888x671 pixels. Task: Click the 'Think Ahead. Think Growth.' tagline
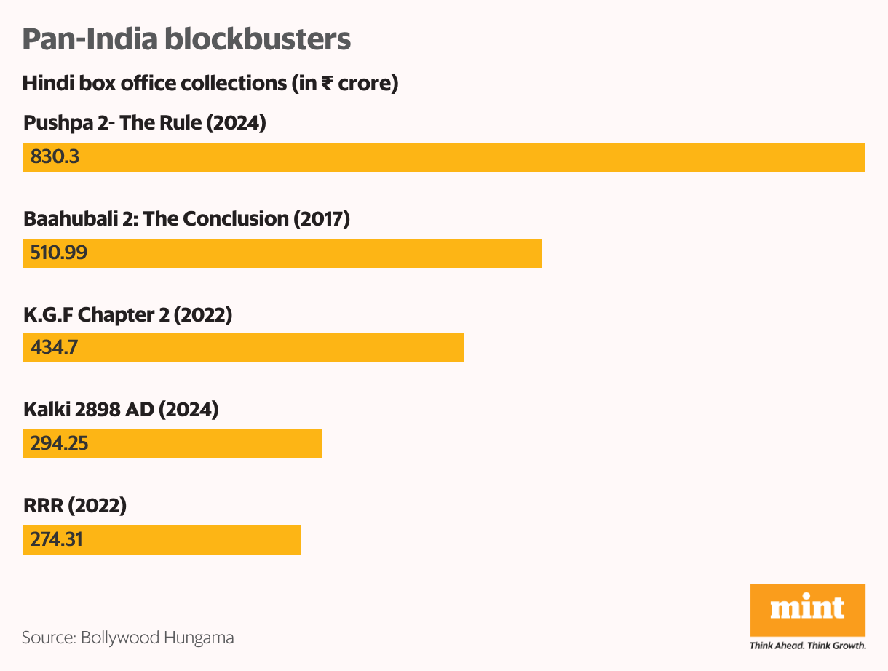pos(807,646)
